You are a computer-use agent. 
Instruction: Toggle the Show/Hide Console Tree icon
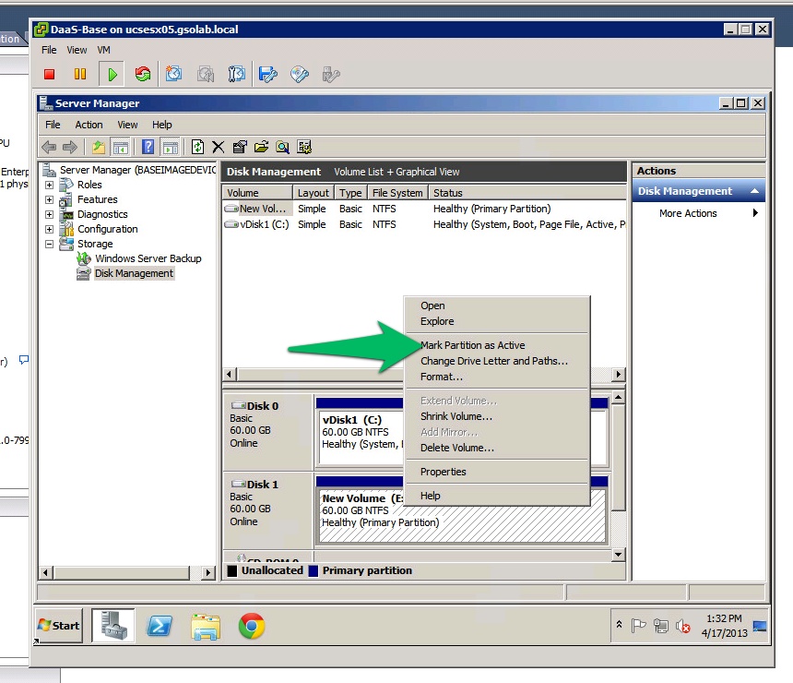point(121,148)
